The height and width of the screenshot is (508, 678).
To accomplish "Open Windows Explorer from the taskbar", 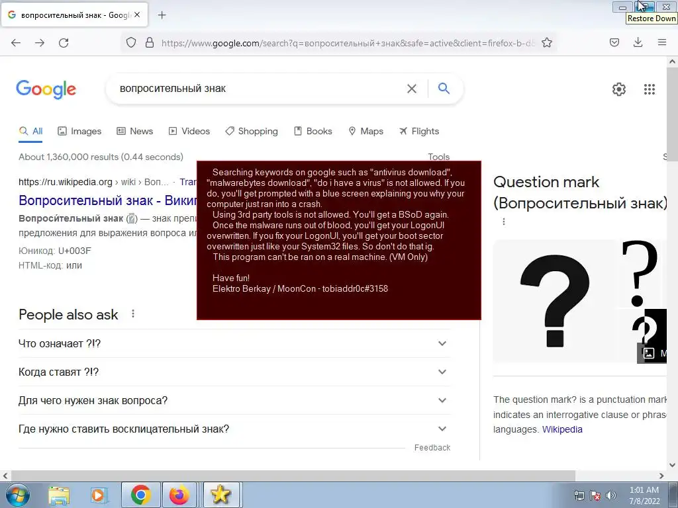I will click(59, 495).
